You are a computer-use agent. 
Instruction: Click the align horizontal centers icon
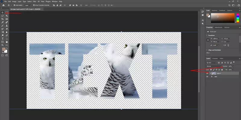[x=57, y=5]
